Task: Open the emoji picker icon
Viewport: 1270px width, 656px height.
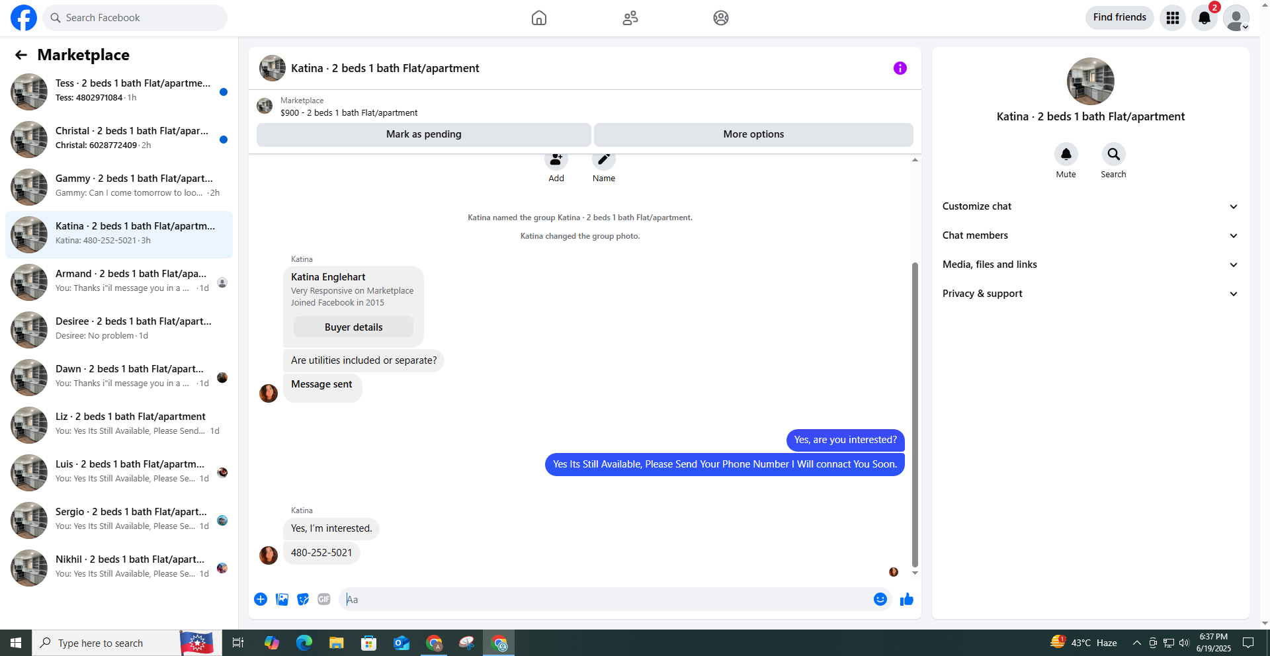Action: [x=880, y=599]
